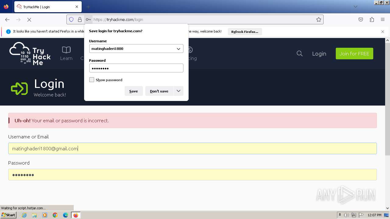Viewport: 390px width, 219px height.
Task: Click Save in the login popup
Action: coord(133,91)
